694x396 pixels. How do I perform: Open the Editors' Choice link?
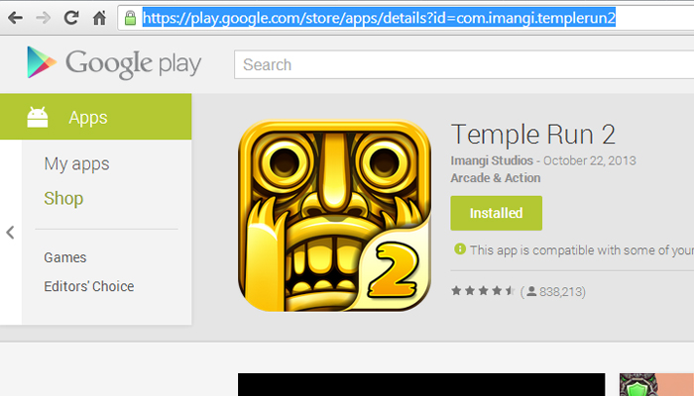pos(89,286)
